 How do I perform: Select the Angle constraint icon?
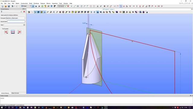tap(127, 6)
